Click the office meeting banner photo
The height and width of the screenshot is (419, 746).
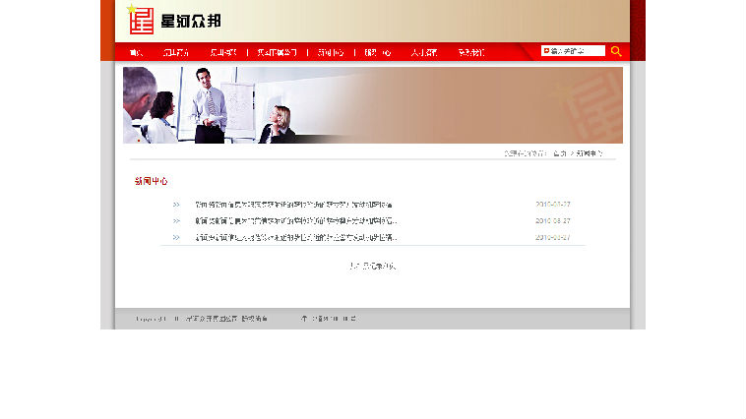(373, 105)
